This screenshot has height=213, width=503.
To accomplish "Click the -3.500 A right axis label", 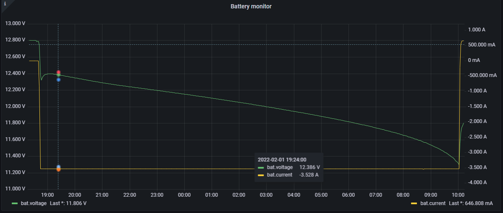I will pos(477,167).
